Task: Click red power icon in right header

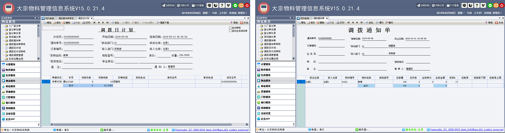Action: pos(502,5)
